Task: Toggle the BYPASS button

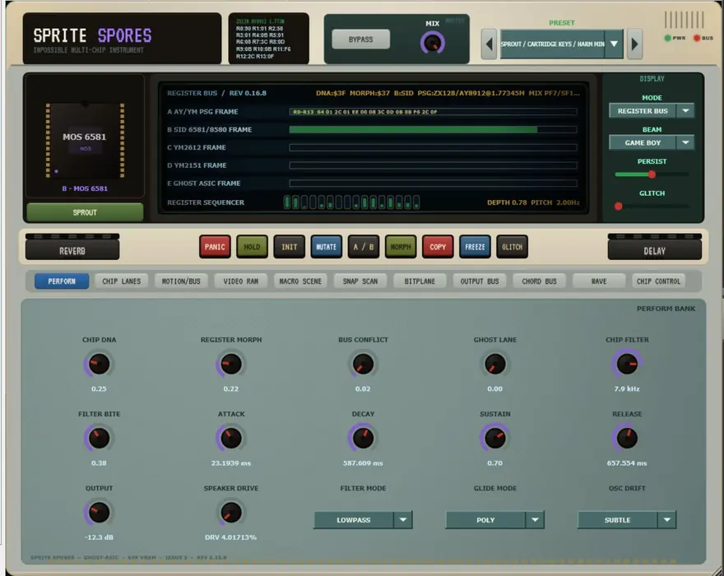Action: point(360,39)
